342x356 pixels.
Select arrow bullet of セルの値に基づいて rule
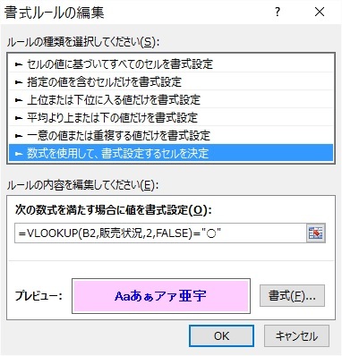[x=19, y=64]
